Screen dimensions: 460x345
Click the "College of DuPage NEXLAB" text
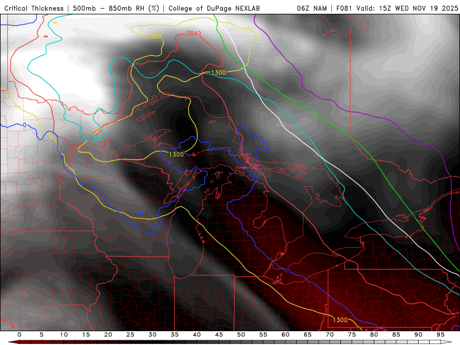click(214, 8)
